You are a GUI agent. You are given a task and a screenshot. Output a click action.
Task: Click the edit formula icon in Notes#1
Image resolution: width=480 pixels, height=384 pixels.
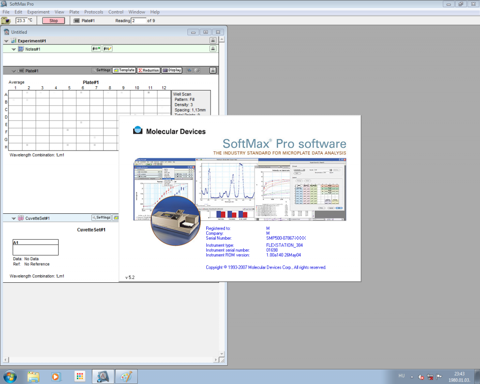tap(107, 49)
